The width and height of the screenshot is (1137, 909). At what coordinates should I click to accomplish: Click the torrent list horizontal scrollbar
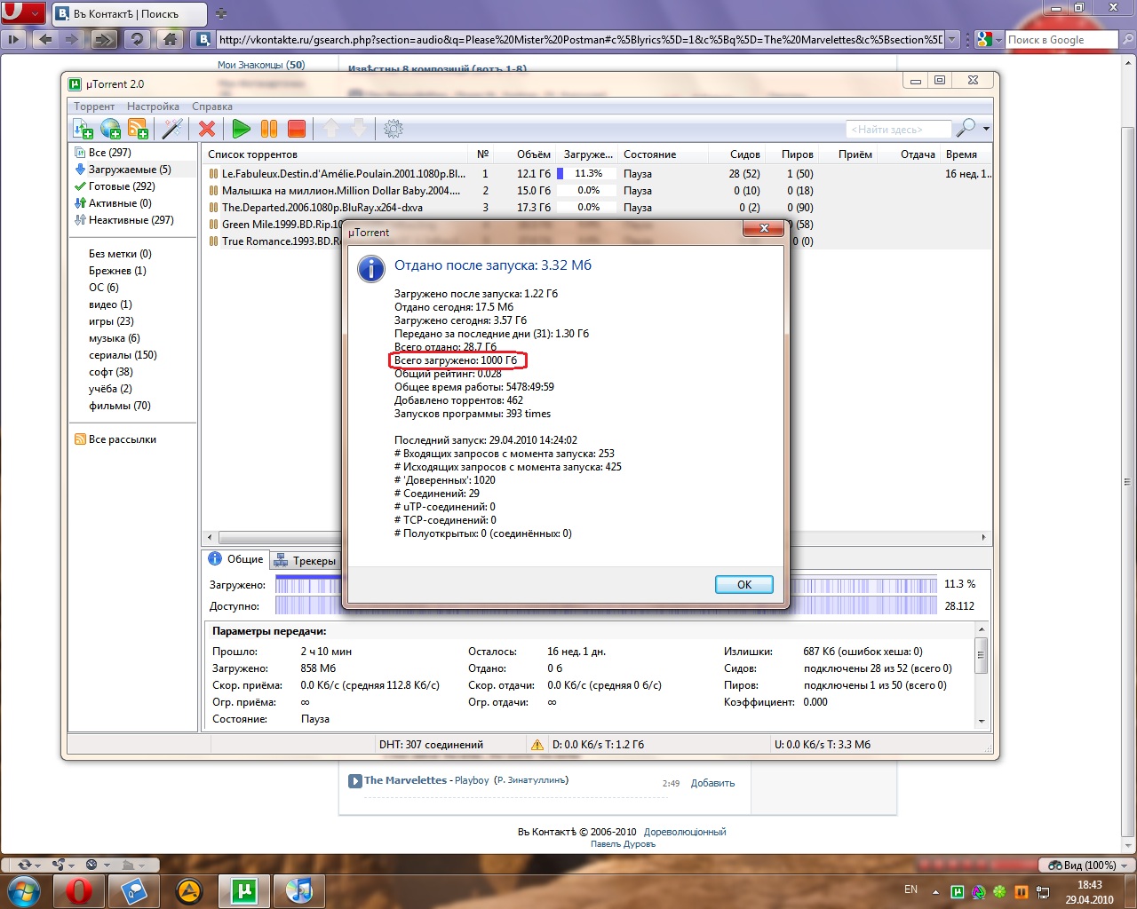(x=597, y=537)
